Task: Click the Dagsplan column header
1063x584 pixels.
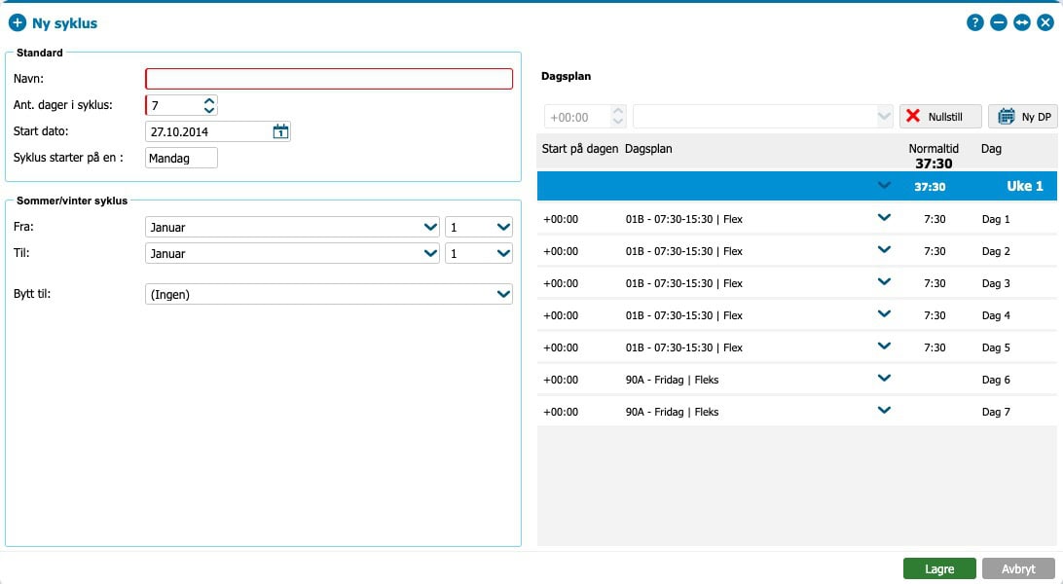Action: point(648,149)
